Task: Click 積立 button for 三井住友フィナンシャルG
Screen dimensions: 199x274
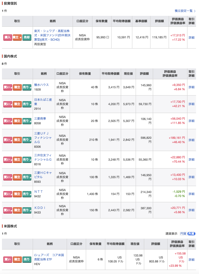Action: click(x=17, y=160)
